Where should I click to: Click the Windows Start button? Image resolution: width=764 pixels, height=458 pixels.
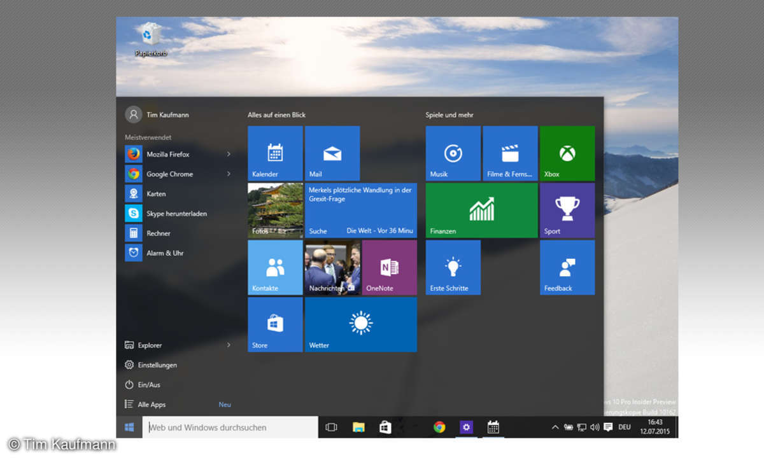(x=129, y=427)
